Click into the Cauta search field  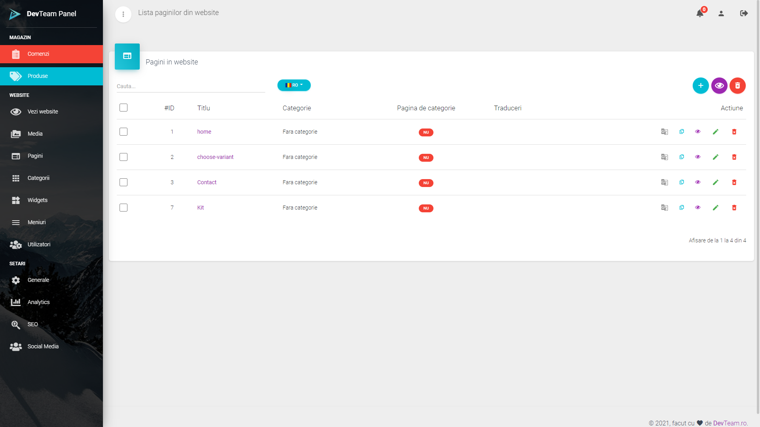(x=190, y=86)
